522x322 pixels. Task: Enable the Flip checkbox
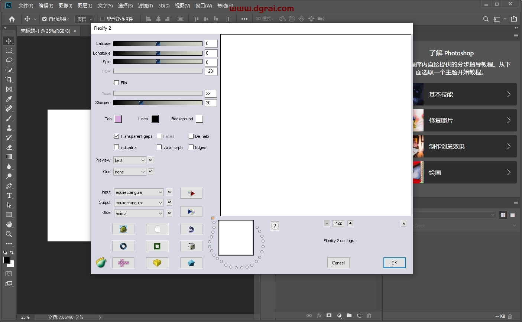pos(117,83)
